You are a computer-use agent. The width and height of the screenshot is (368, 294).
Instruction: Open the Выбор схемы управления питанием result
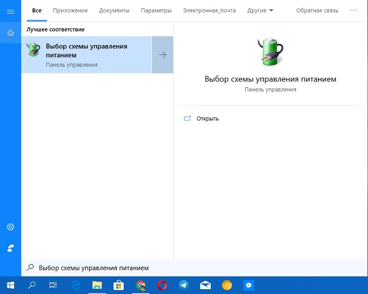click(x=86, y=55)
